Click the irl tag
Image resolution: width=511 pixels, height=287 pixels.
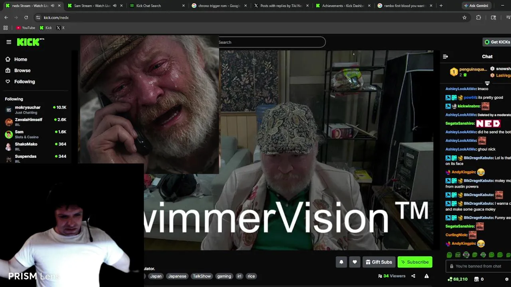tap(239, 276)
